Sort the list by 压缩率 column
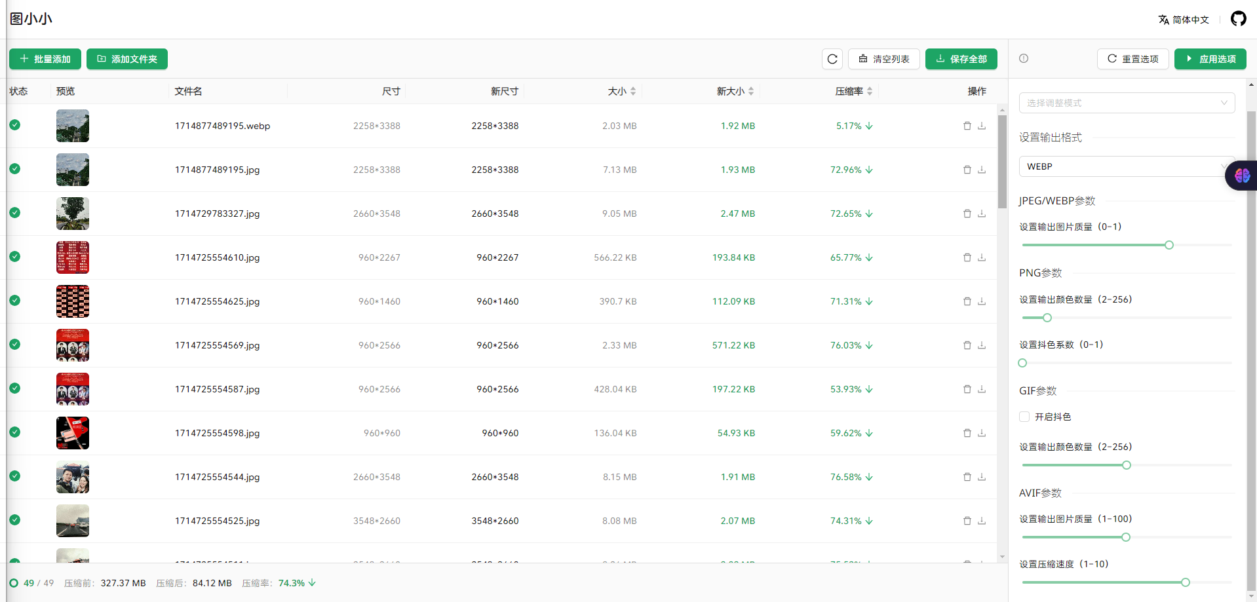The height and width of the screenshot is (602, 1257). pos(853,91)
